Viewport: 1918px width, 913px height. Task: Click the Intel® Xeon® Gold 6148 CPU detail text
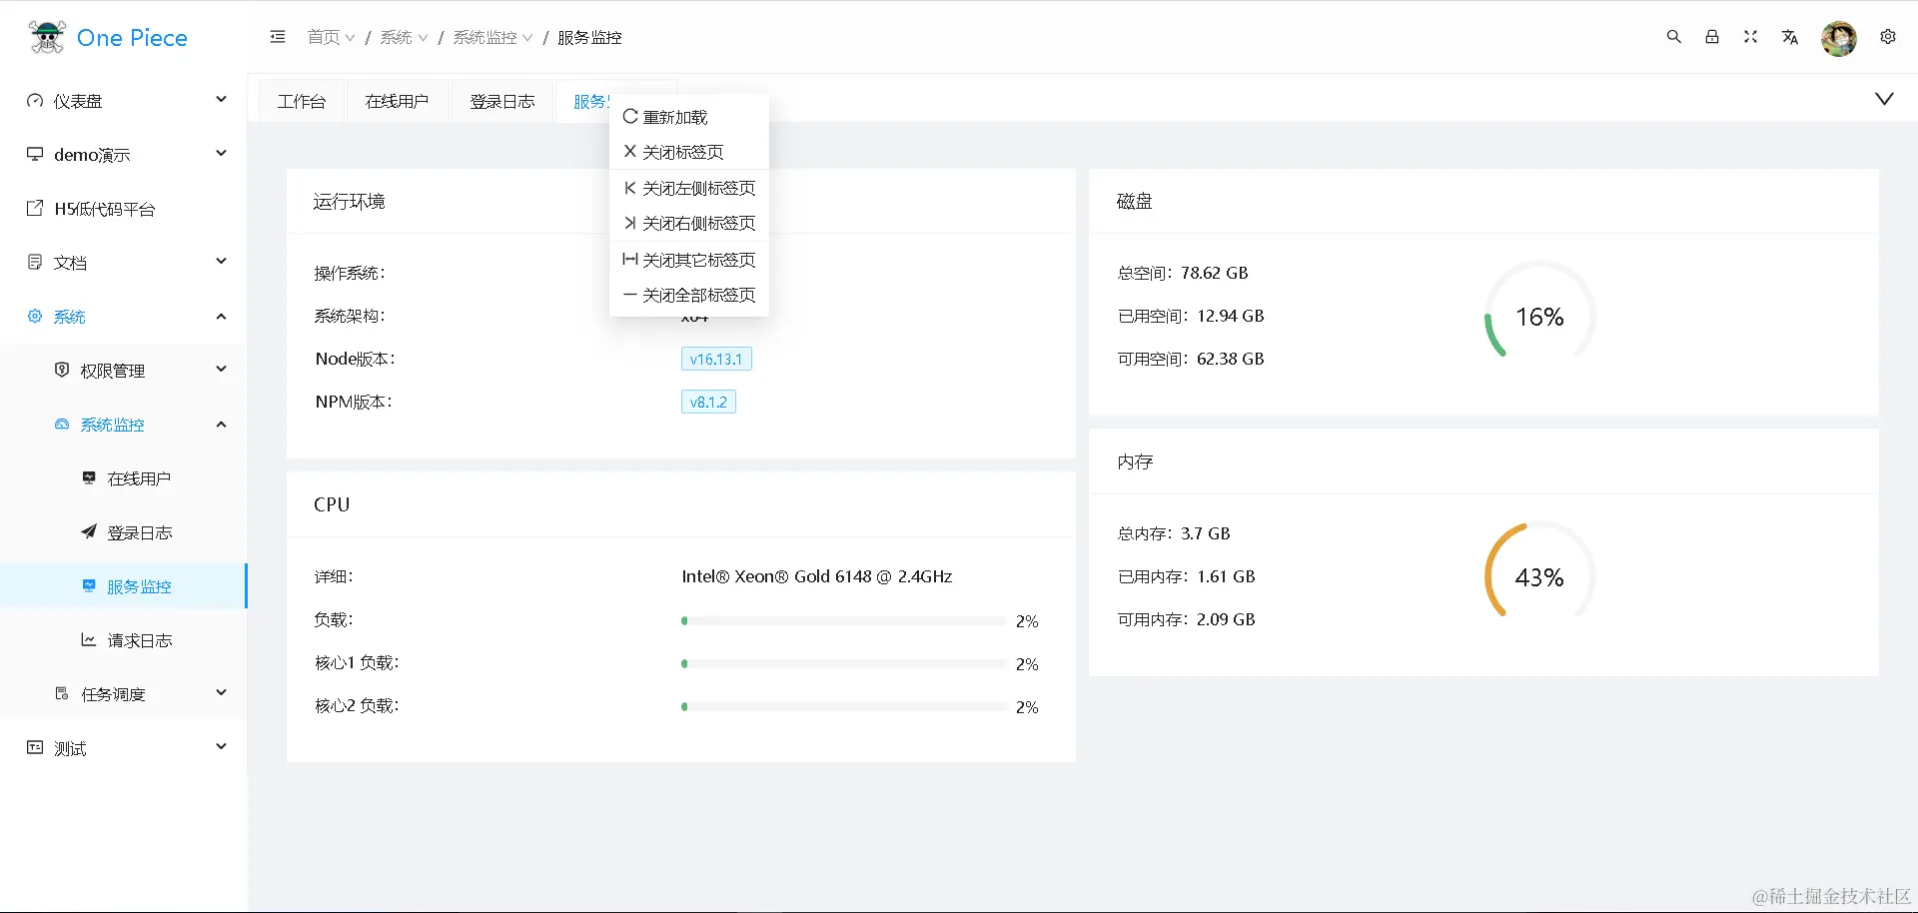pos(817,576)
